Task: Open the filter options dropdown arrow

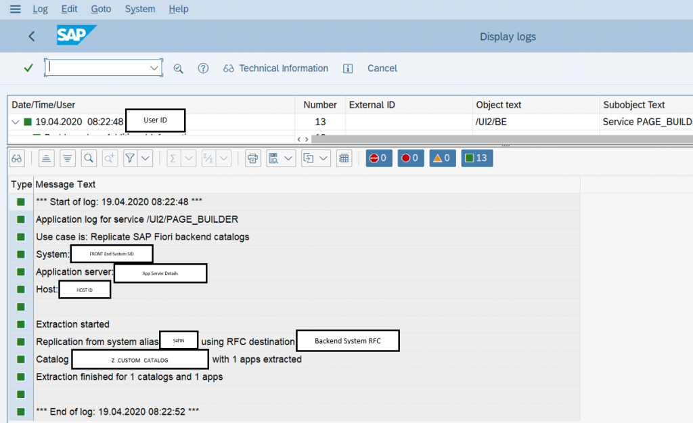Action: 146,158
